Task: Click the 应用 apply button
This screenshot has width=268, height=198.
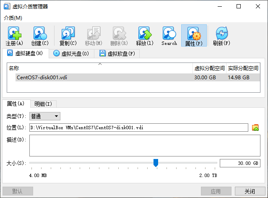Action: [216, 191]
